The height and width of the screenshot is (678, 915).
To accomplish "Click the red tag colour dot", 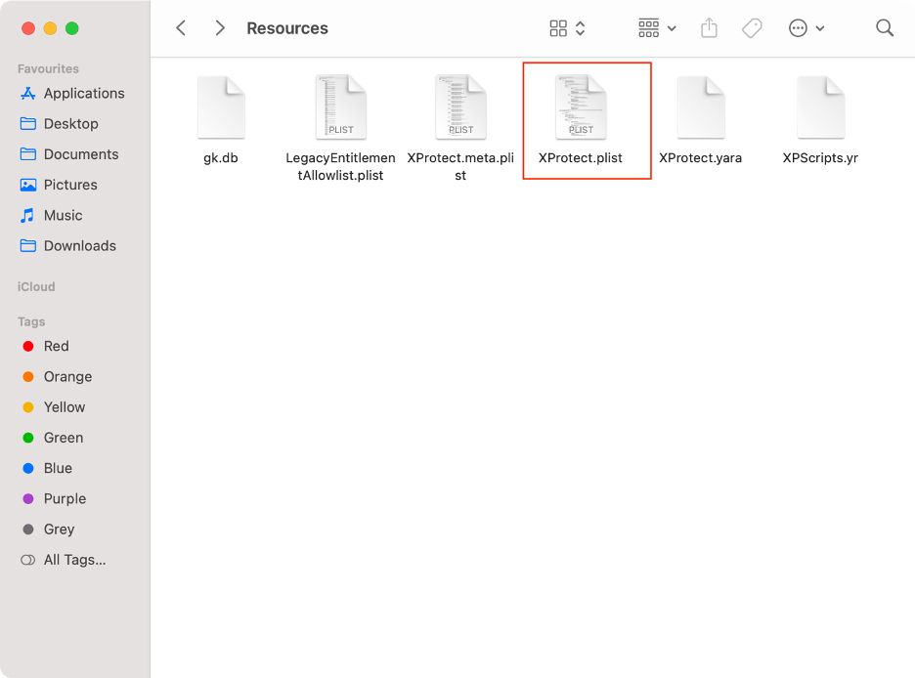I will tap(28, 346).
